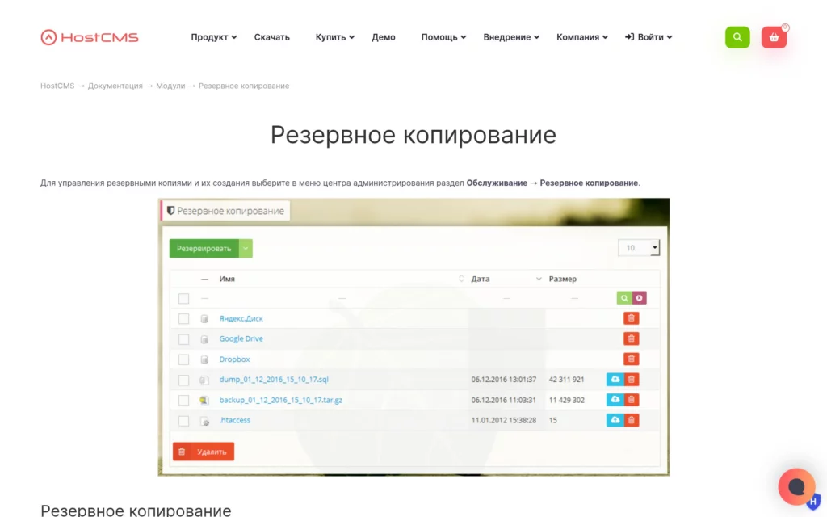The image size is (827, 517).
Task: Tick the Google Drive row checkbox
Action: [183, 339]
